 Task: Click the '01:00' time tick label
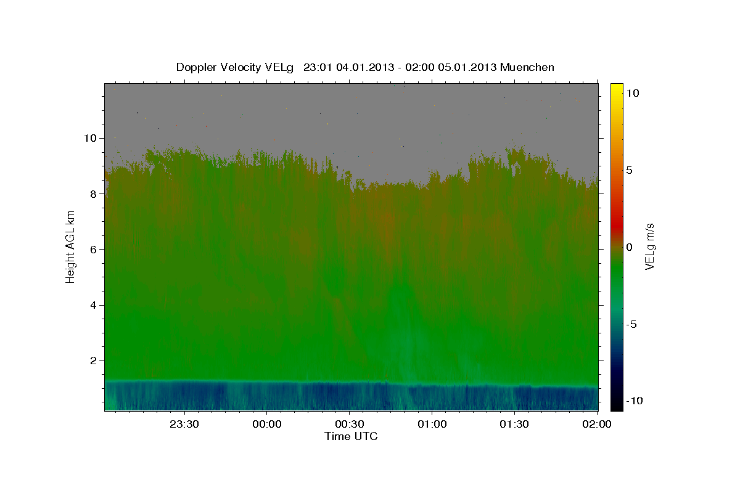[x=432, y=424]
